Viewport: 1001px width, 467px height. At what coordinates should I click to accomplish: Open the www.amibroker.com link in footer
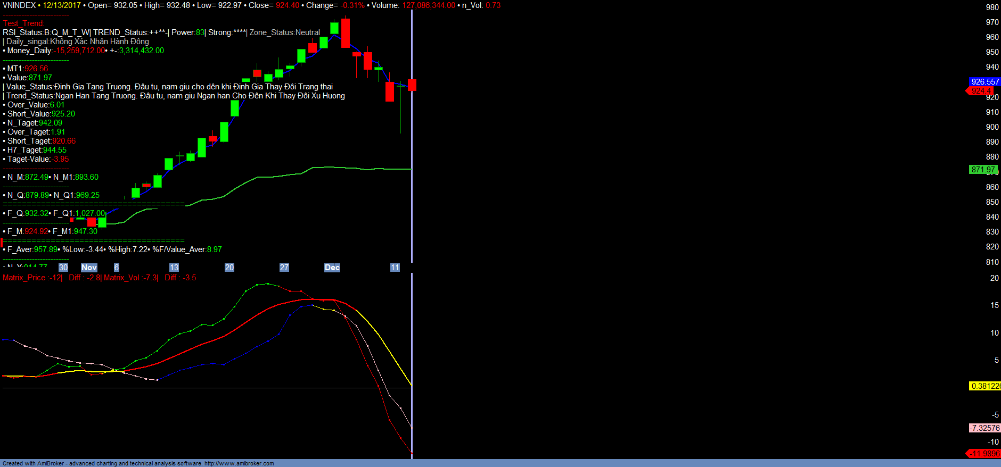pos(239,463)
